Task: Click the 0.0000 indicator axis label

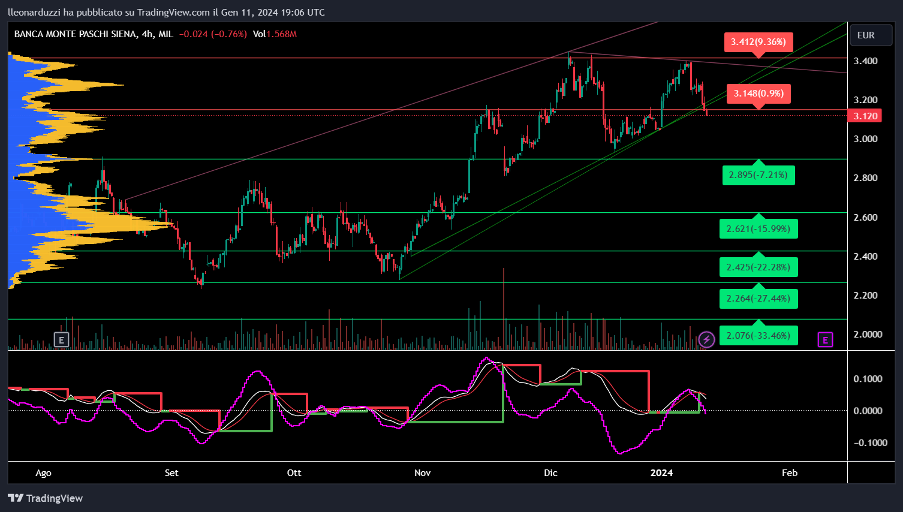Action: tap(868, 411)
